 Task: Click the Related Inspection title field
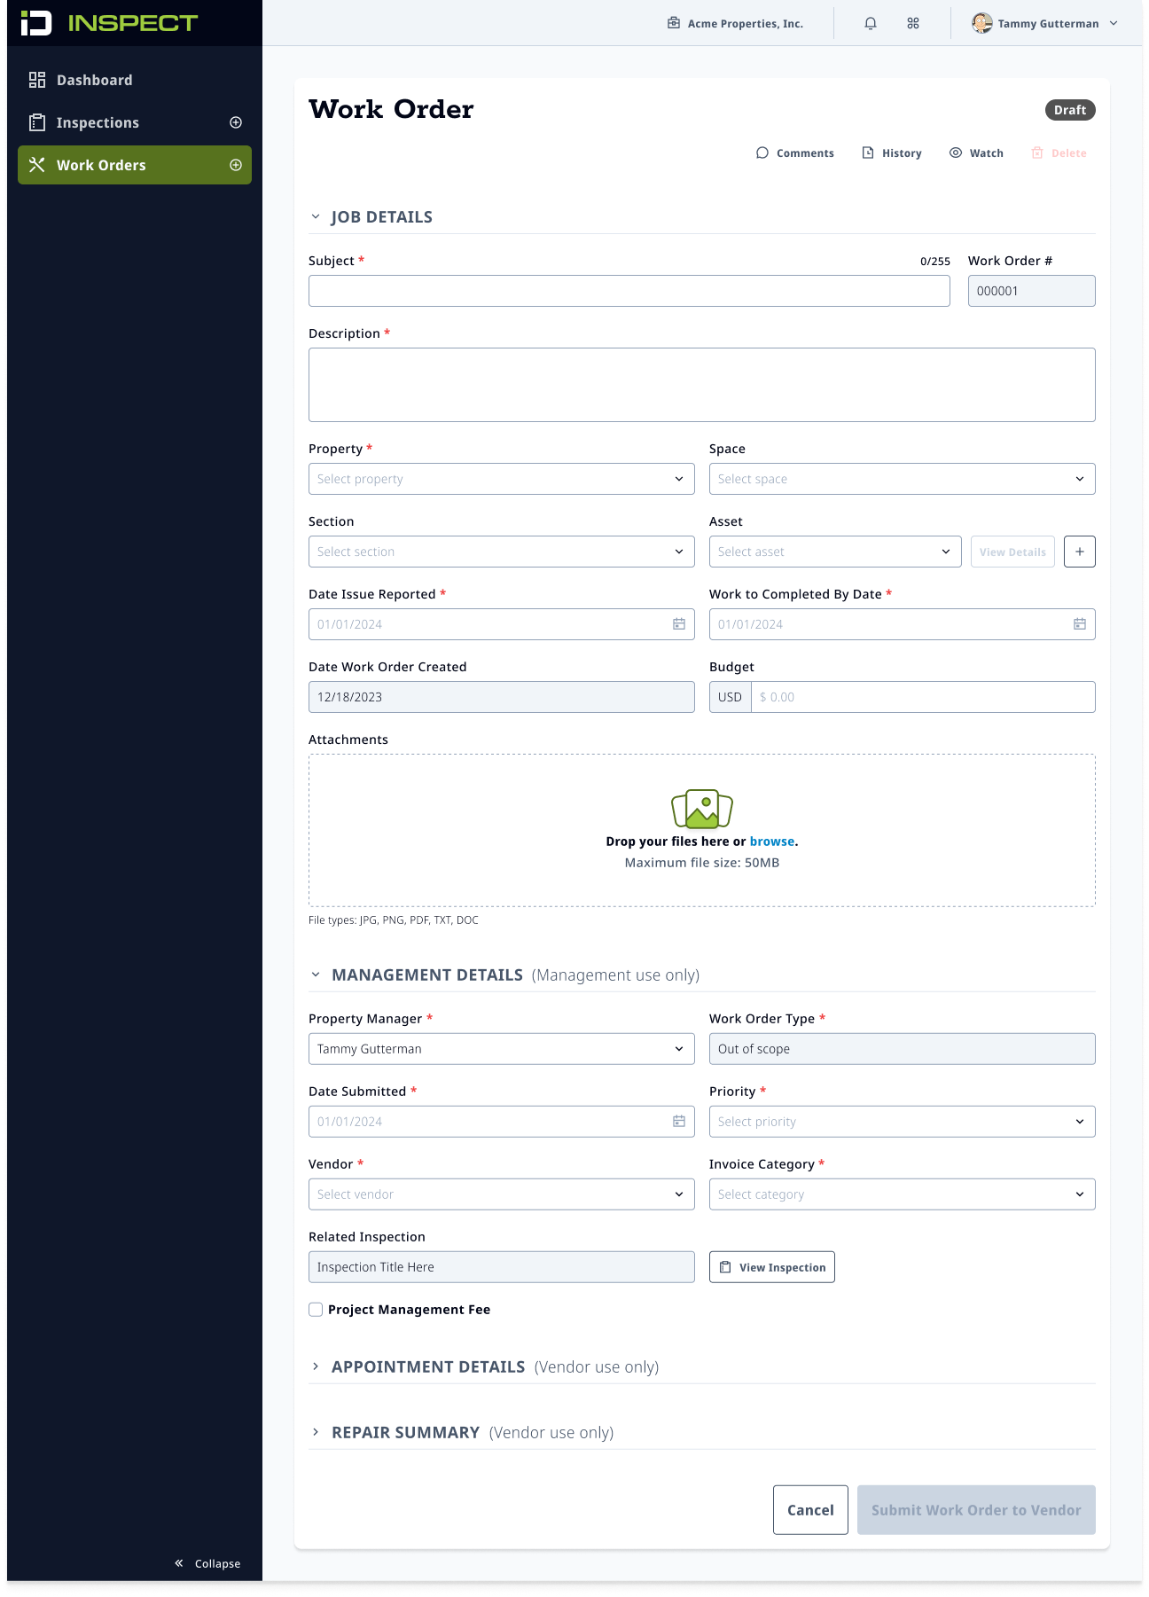502,1267
